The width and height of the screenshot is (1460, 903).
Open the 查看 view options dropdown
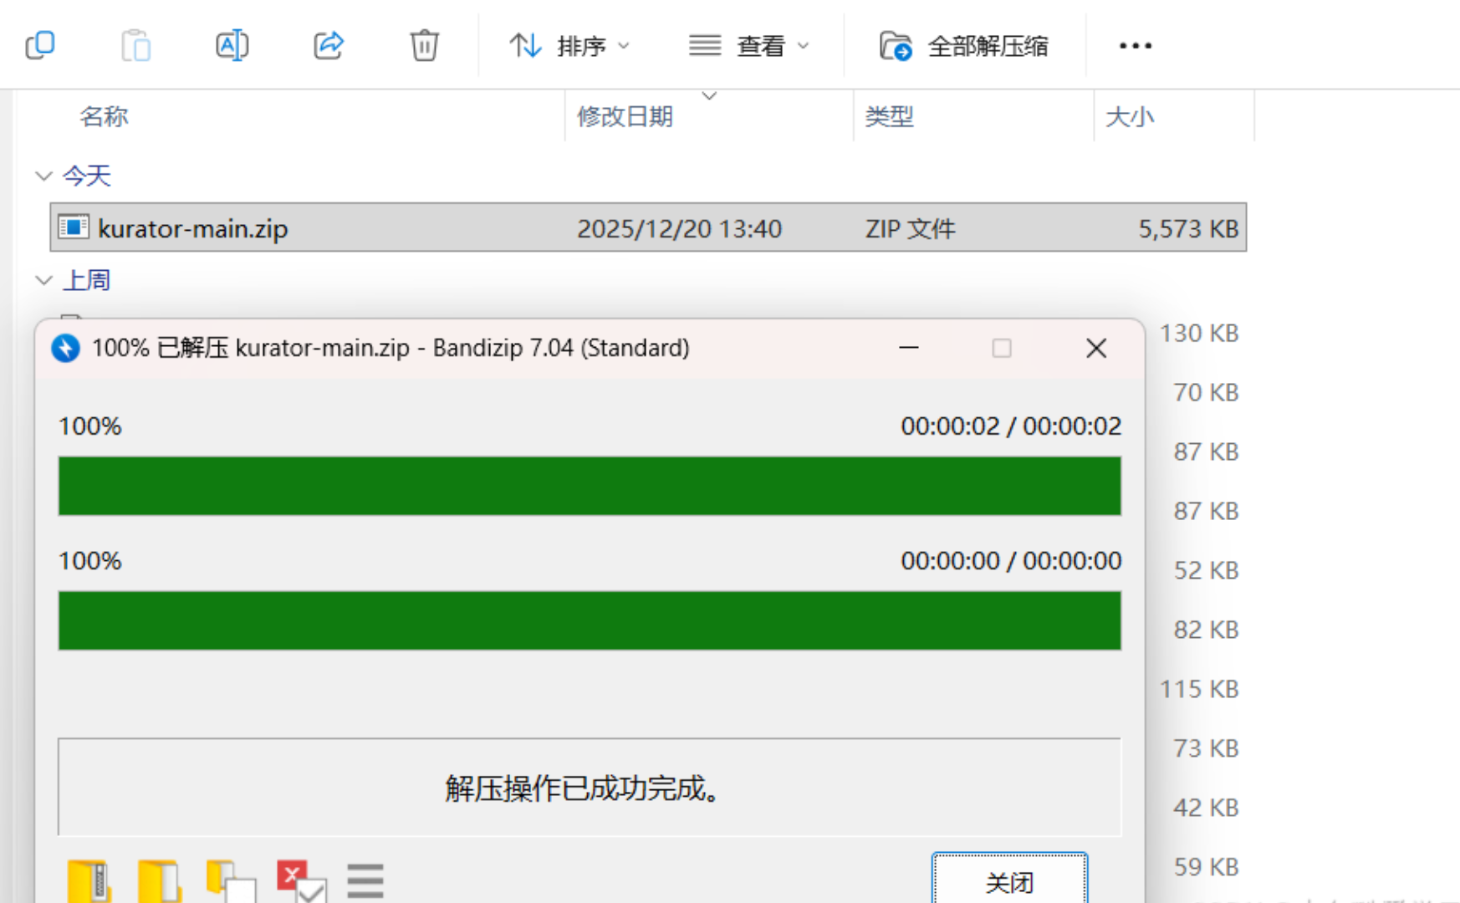(749, 46)
